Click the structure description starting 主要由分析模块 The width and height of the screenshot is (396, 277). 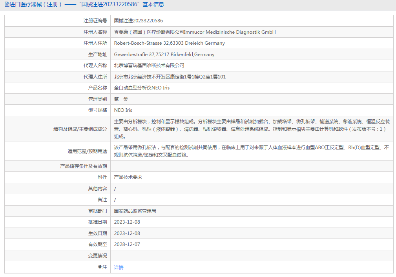click(252, 129)
